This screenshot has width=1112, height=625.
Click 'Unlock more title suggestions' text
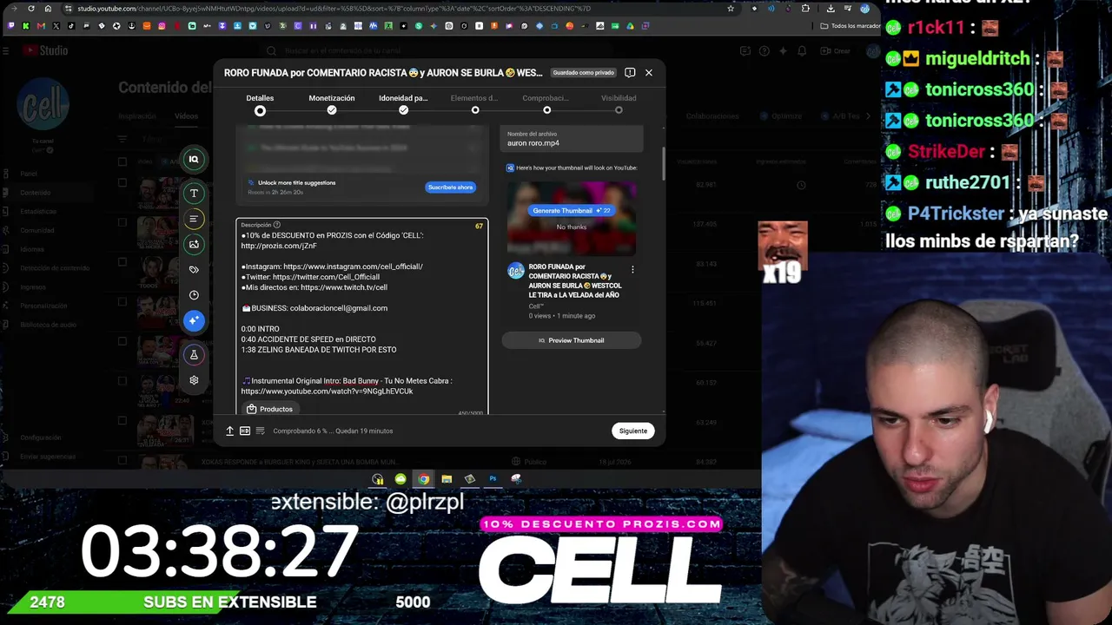click(x=296, y=183)
